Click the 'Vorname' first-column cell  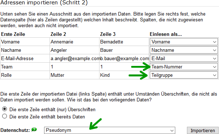point(25,42)
